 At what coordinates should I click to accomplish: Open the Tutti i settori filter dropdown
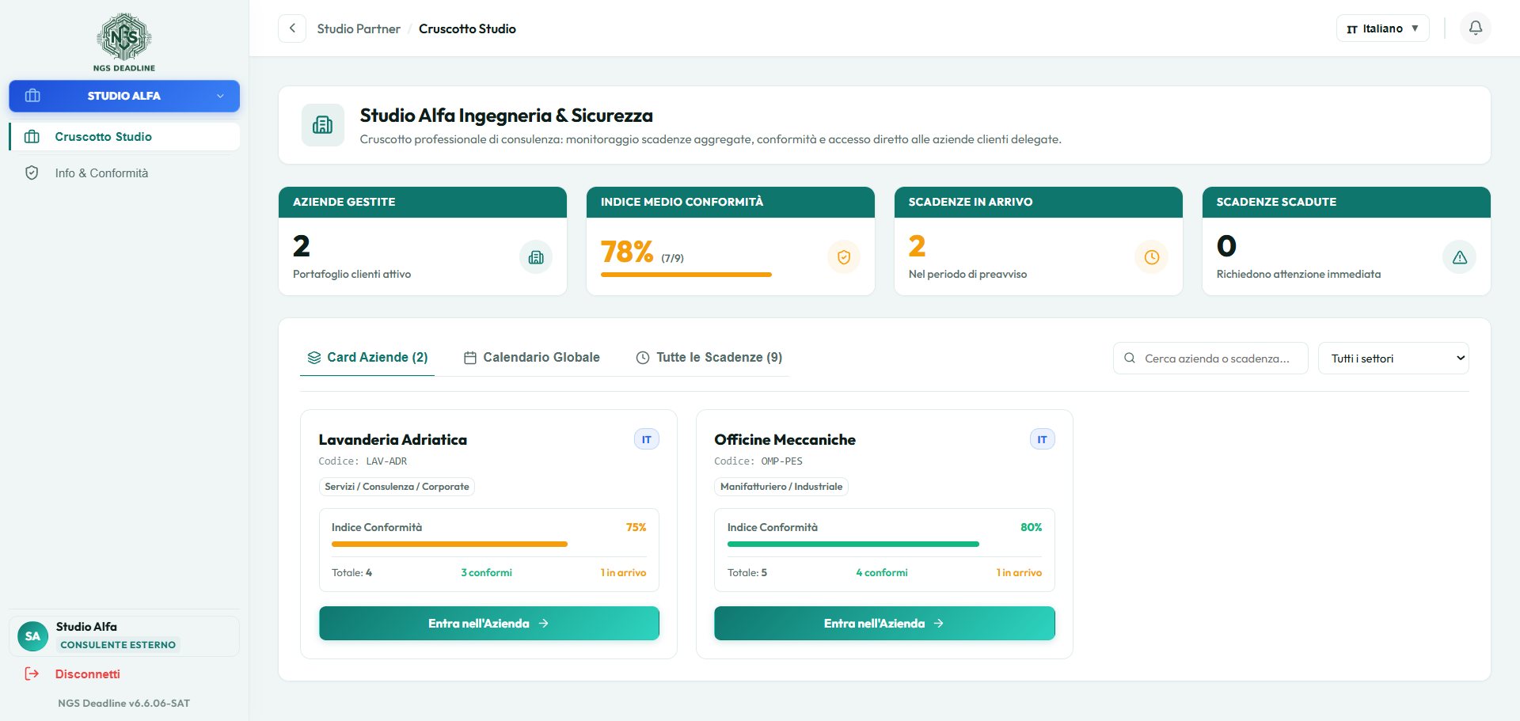(x=1393, y=359)
